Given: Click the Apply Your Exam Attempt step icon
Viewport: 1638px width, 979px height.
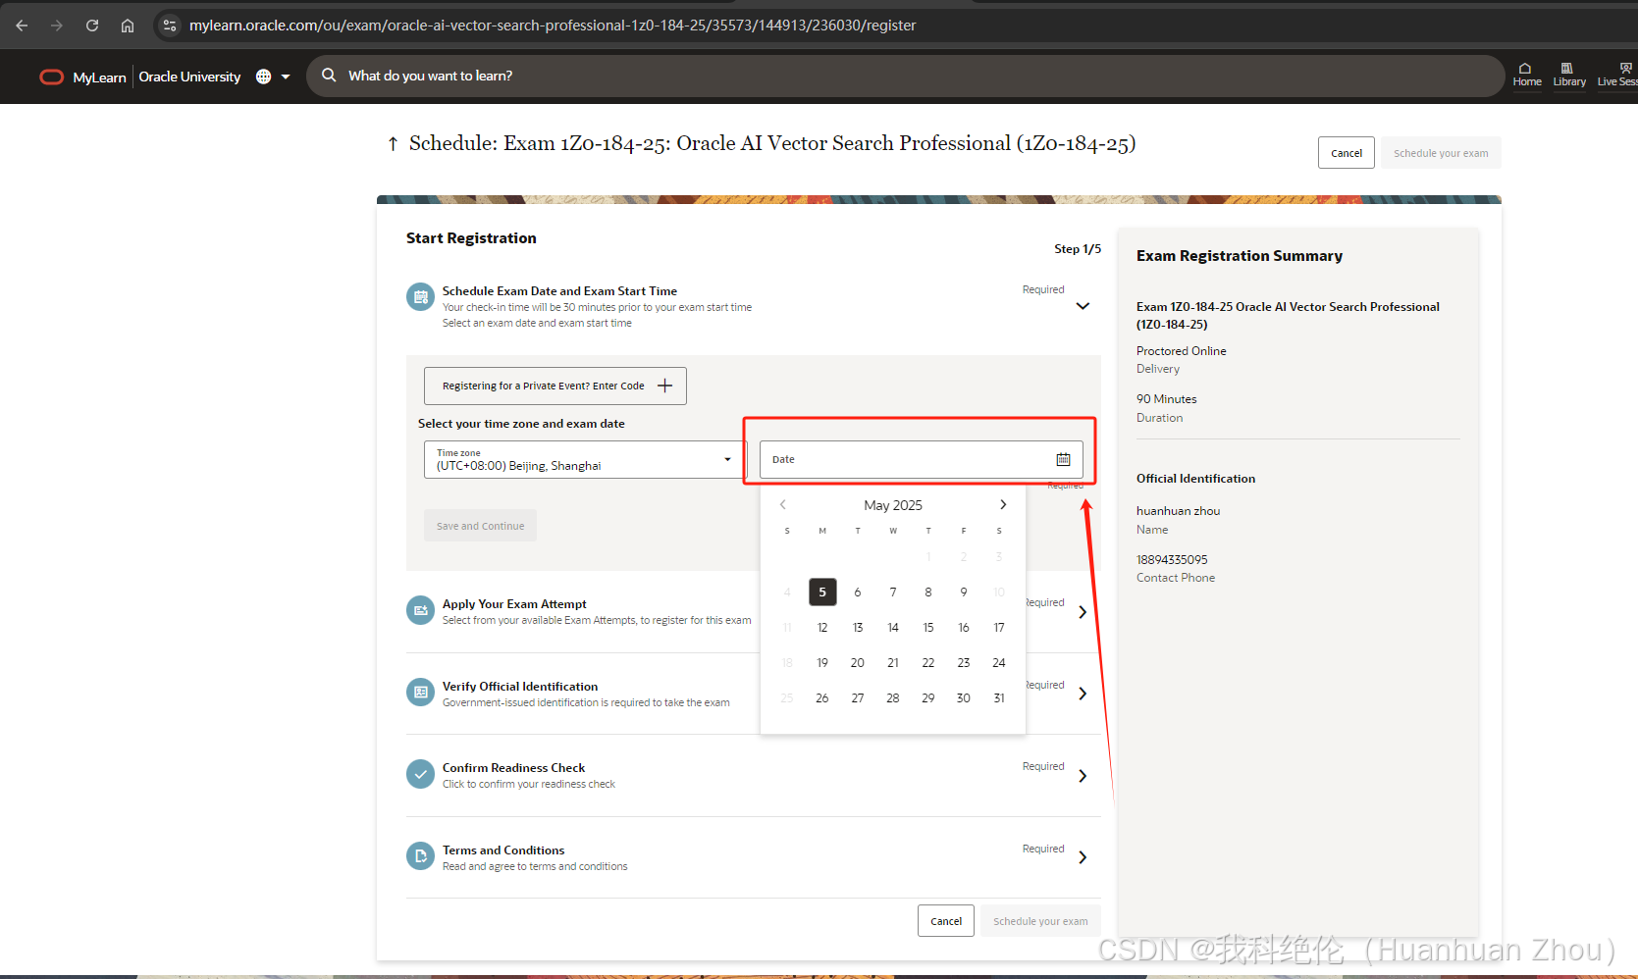Looking at the screenshot, I should pos(420,610).
